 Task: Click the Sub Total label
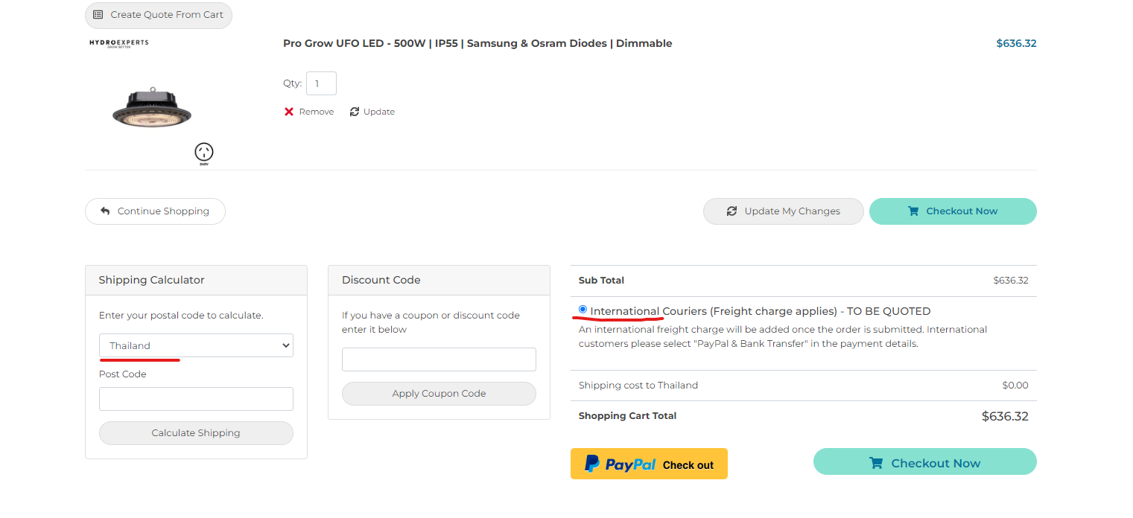[x=601, y=281]
